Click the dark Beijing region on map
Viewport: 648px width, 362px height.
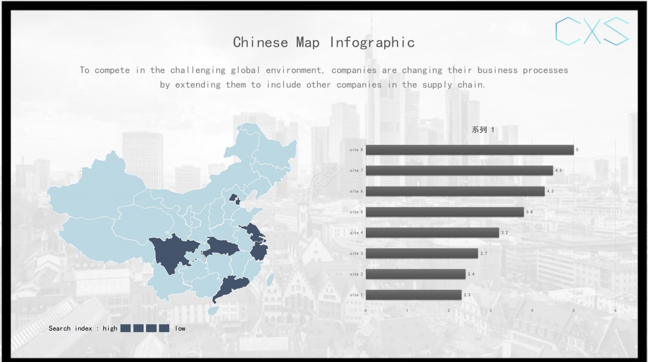(x=233, y=198)
